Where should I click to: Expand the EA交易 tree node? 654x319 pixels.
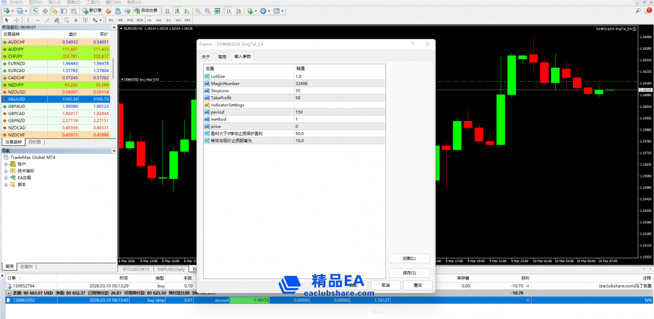point(6,177)
